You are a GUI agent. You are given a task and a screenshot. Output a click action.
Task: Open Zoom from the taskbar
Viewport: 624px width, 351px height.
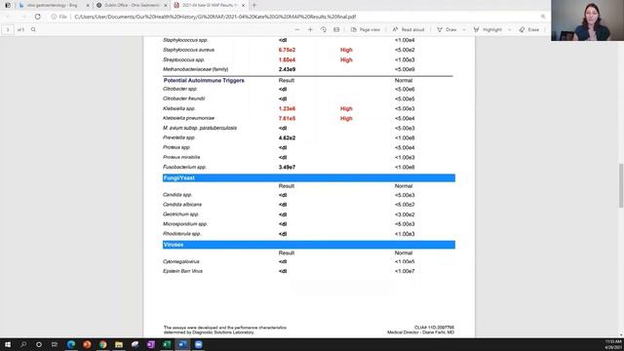click(x=199, y=344)
